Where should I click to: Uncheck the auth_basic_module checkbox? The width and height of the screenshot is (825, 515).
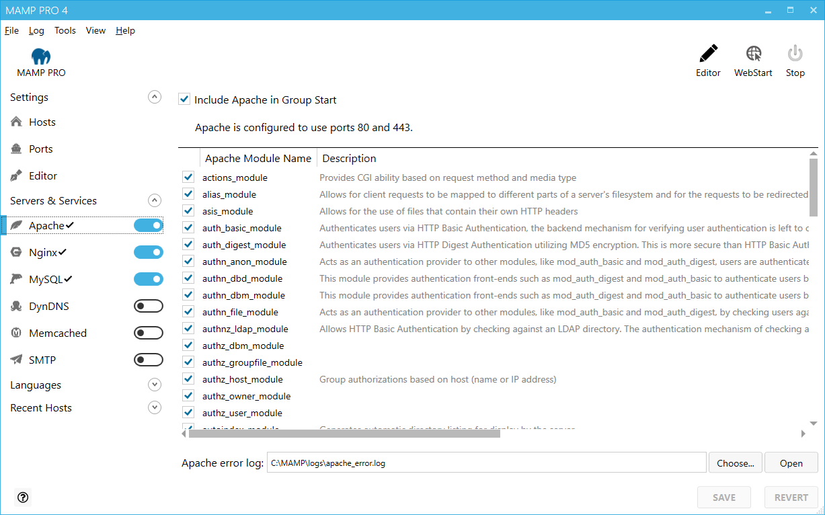coord(188,228)
